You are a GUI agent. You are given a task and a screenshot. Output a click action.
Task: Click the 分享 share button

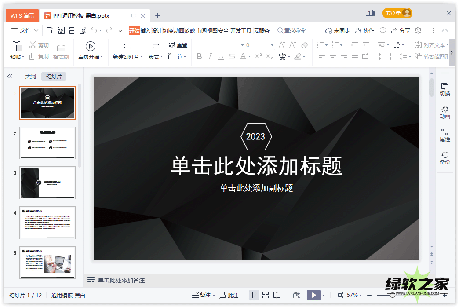[x=401, y=30]
